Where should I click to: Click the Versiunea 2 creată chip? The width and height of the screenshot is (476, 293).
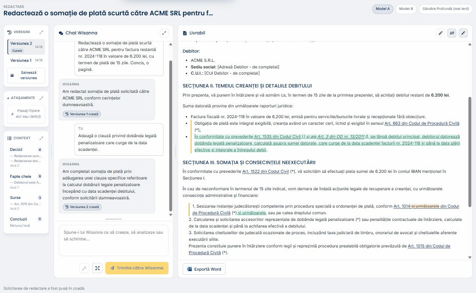coord(82,207)
